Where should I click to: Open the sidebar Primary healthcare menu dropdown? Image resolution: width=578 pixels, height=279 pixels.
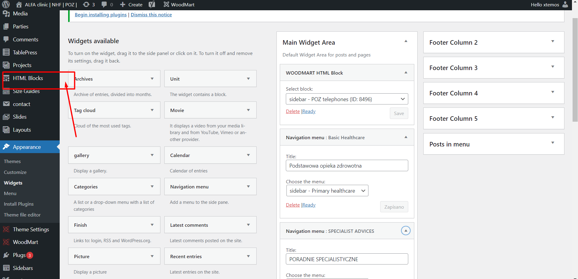click(x=327, y=191)
